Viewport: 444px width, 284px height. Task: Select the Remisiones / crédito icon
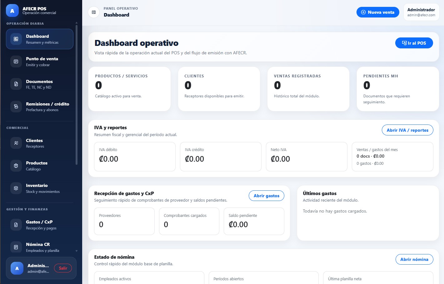click(16, 106)
